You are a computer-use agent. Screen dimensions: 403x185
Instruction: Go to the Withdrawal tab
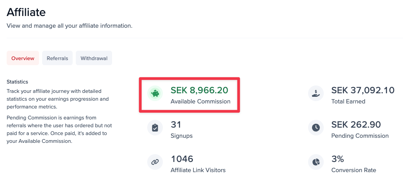(x=94, y=59)
